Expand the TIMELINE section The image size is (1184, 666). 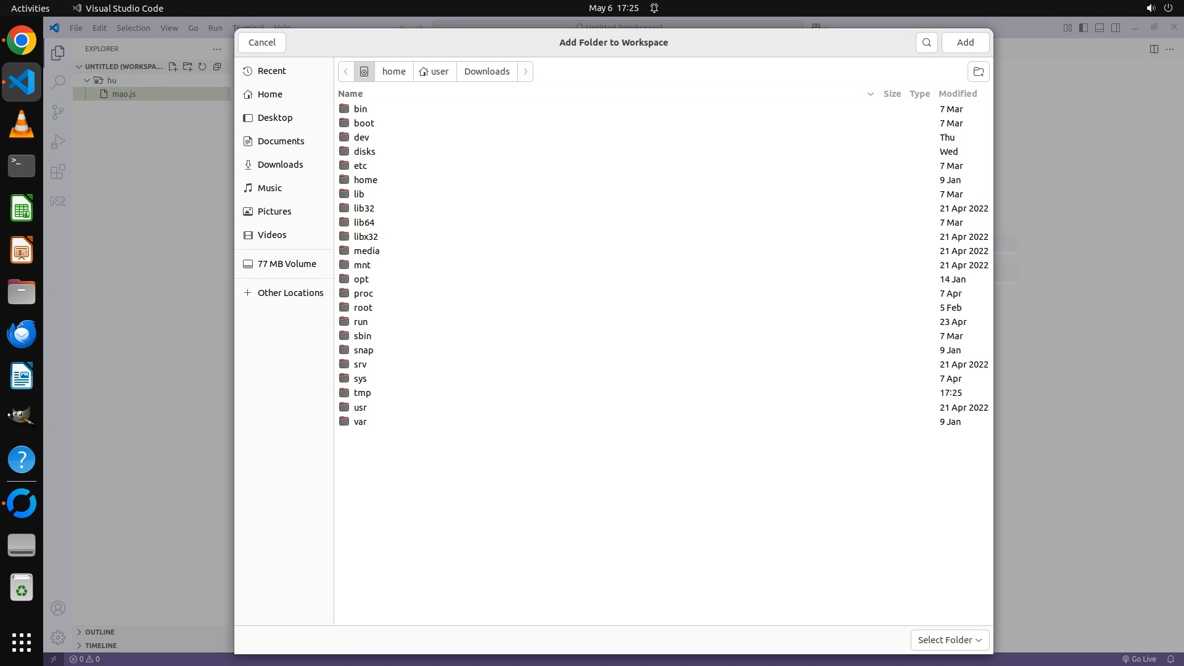pos(101,646)
